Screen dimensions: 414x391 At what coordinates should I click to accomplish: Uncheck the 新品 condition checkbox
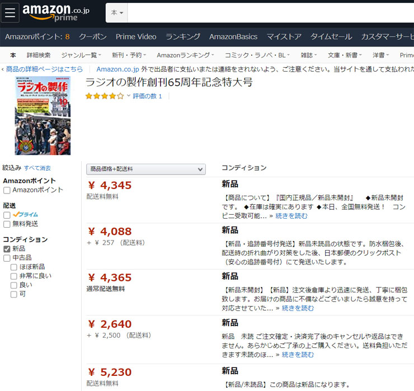point(7,249)
